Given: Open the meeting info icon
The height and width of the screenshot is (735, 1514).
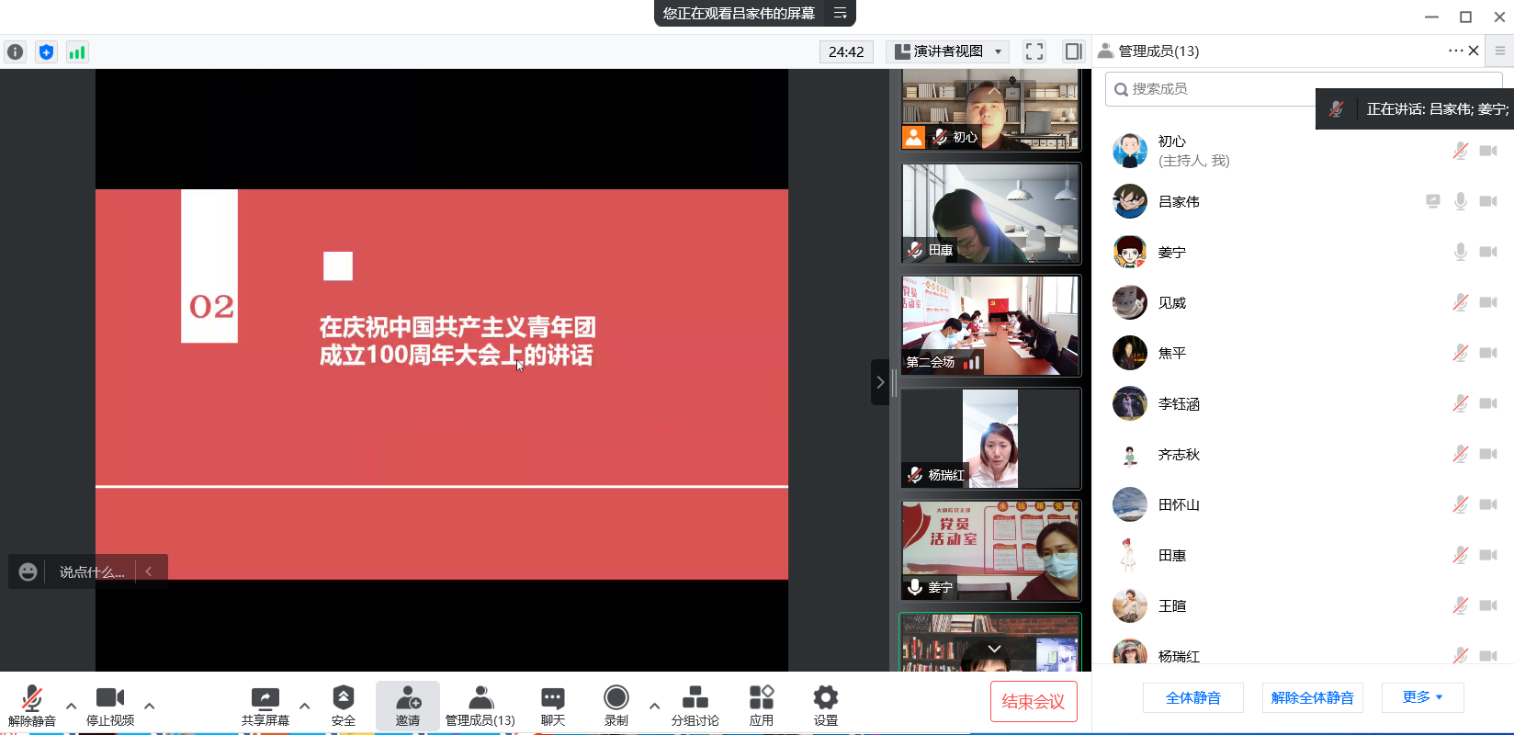Looking at the screenshot, I should coord(15,52).
